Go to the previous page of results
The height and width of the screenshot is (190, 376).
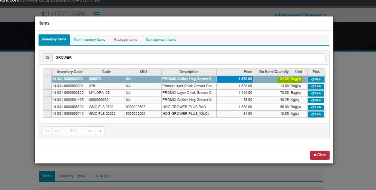[56, 131]
